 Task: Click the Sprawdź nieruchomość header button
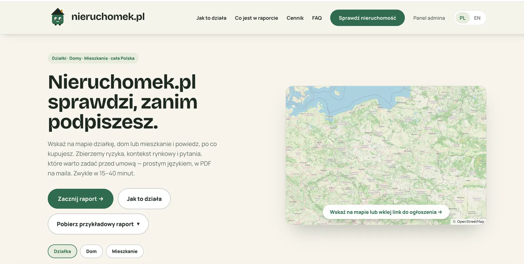(367, 18)
